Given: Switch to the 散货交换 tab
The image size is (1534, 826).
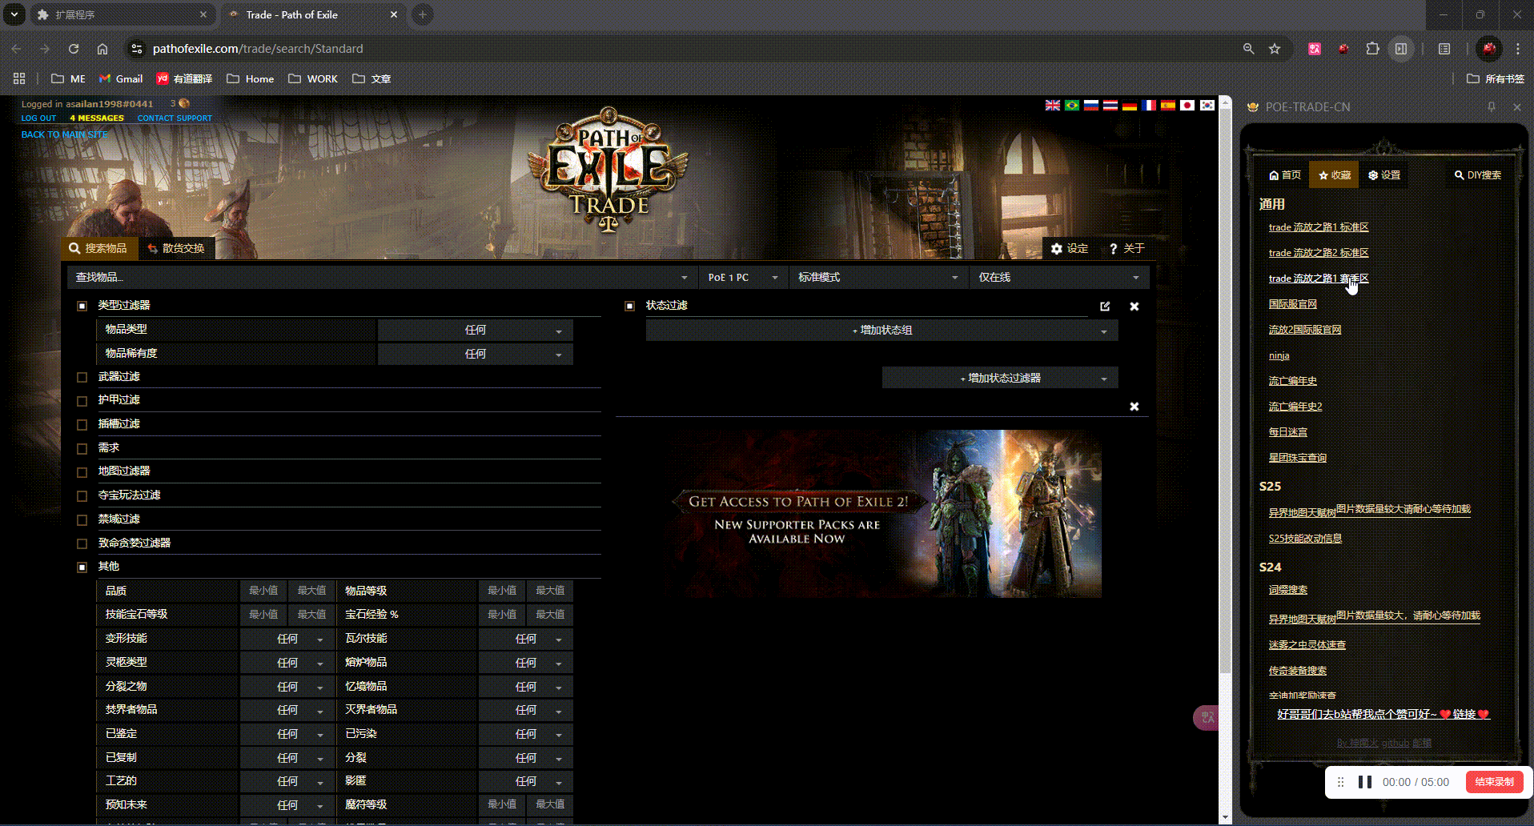Looking at the screenshot, I should 176,248.
